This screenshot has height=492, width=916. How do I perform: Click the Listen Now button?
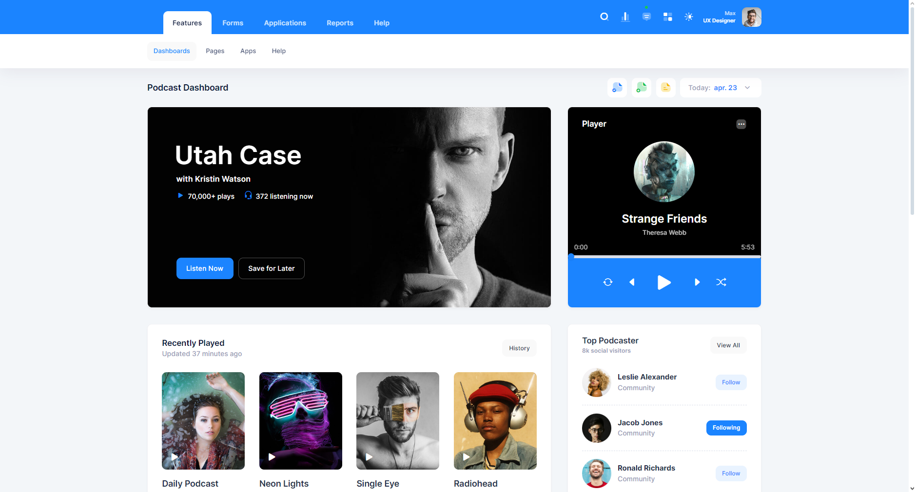pos(205,268)
